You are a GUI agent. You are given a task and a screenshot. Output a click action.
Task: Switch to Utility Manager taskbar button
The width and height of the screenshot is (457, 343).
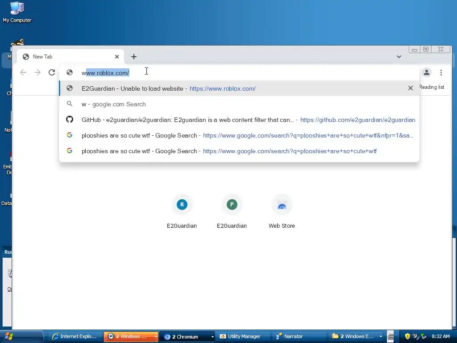click(242, 336)
